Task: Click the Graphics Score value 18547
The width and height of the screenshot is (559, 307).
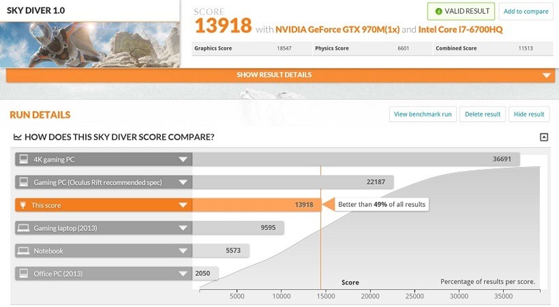Action: tap(284, 48)
